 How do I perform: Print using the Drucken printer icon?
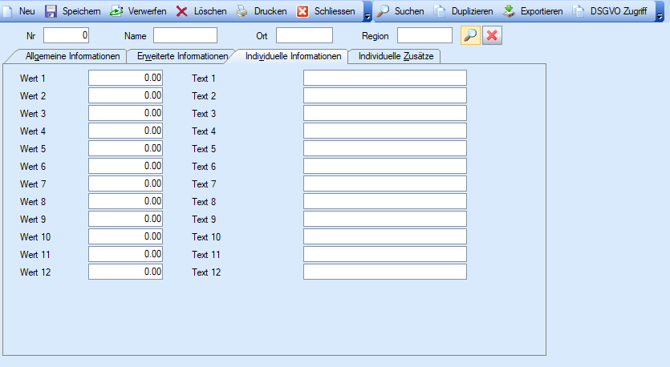(242, 11)
